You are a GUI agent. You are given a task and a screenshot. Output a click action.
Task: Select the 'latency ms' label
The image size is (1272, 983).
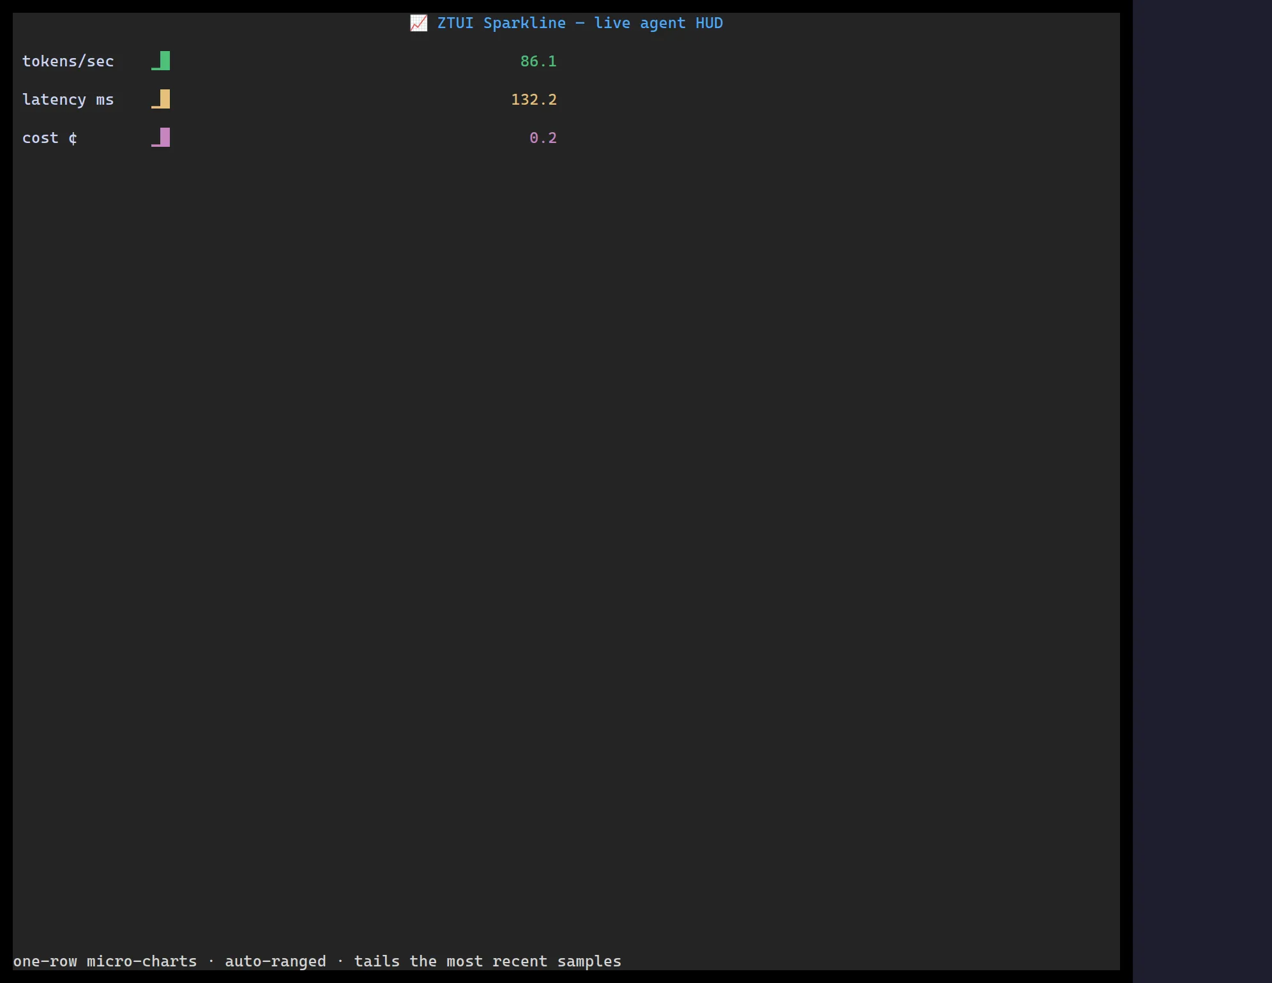click(68, 100)
